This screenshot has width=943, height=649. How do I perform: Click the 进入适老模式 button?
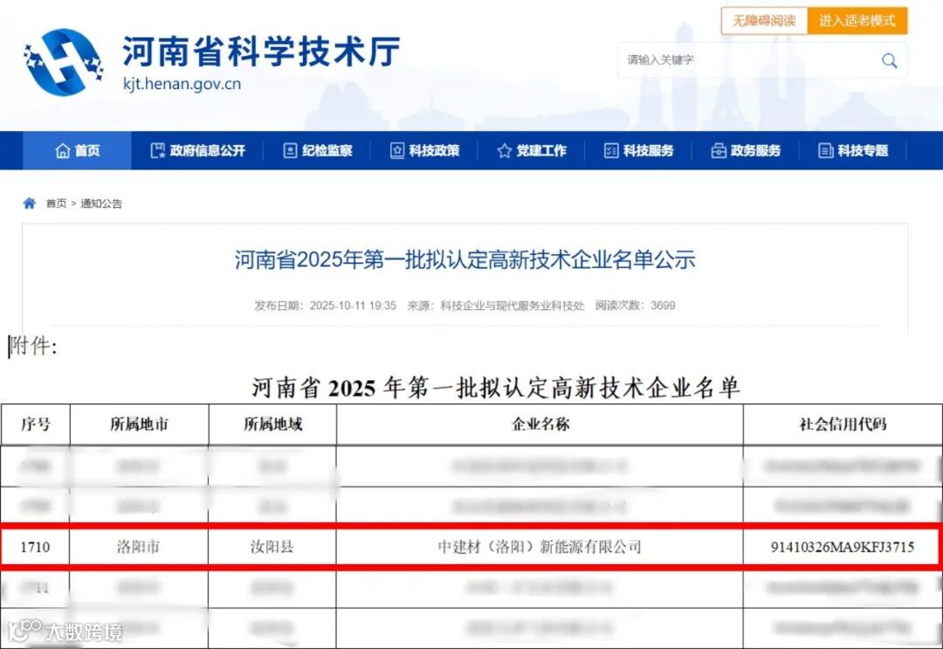pyautogui.click(x=857, y=21)
